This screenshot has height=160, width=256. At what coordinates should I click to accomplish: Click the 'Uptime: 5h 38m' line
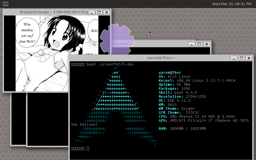(174, 84)
